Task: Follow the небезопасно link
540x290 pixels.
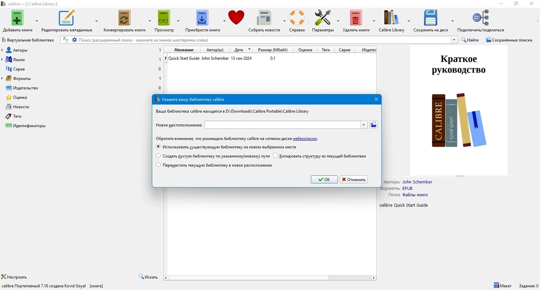Action: pyautogui.click(x=305, y=138)
